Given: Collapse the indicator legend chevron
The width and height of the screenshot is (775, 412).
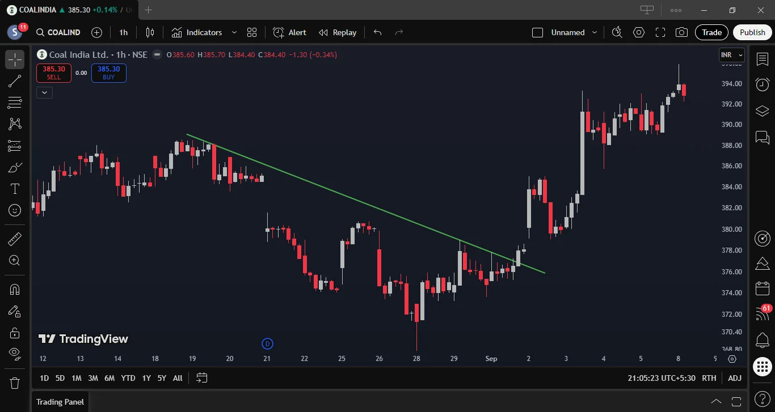Looking at the screenshot, I should 44,92.
